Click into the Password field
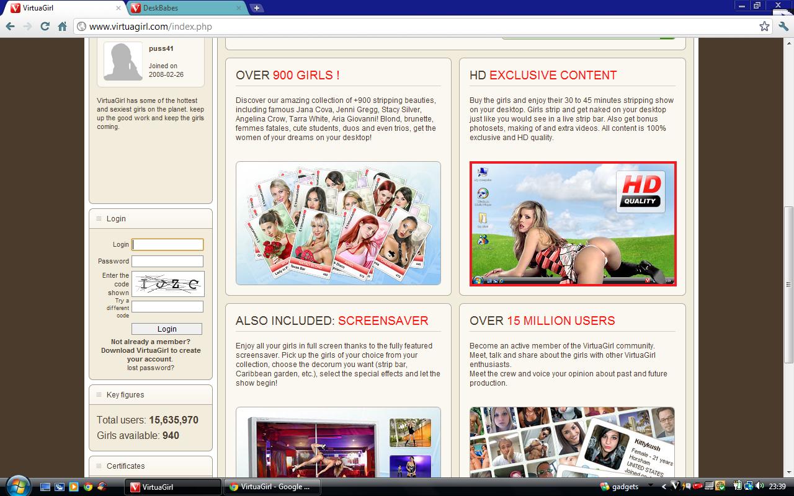This screenshot has width=794, height=496. pos(167,261)
